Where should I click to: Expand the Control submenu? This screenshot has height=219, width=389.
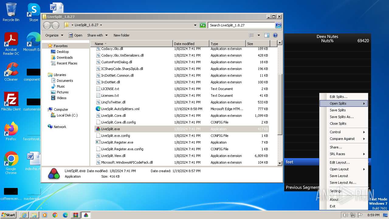point(344,132)
